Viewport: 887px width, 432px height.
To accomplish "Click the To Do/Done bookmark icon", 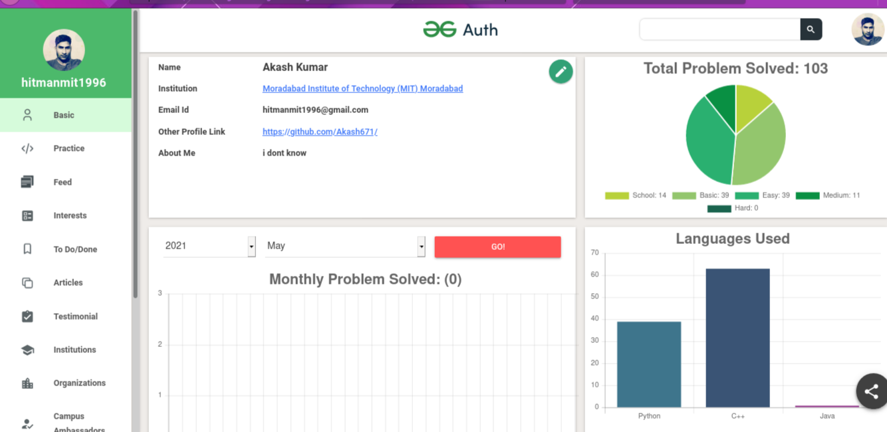I will 27,249.
